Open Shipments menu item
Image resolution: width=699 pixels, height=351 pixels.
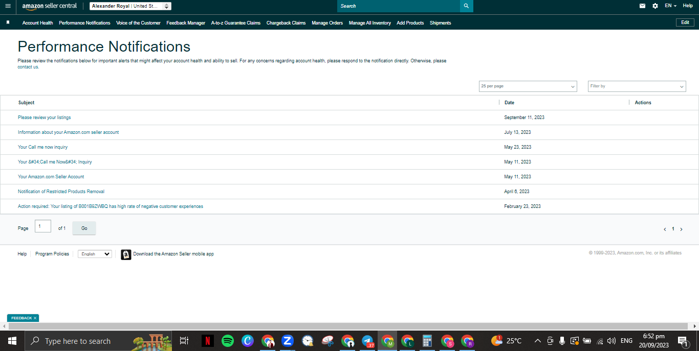[x=441, y=23]
